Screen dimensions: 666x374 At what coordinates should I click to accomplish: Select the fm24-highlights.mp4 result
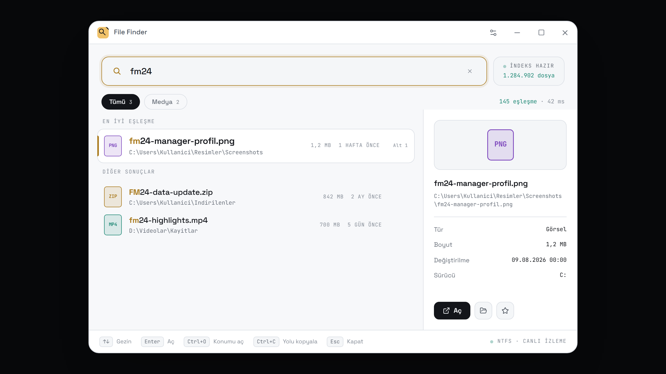tap(256, 225)
